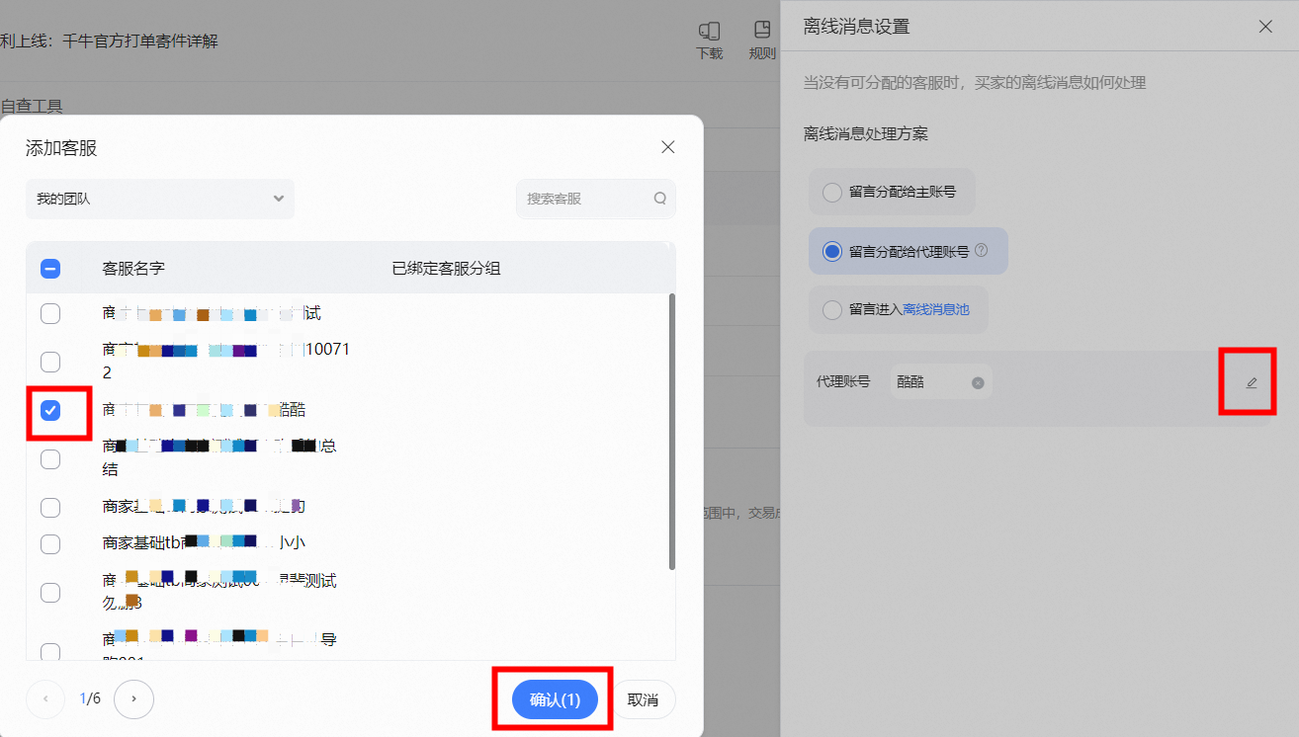Click the page indicator 1/6

(x=90, y=699)
